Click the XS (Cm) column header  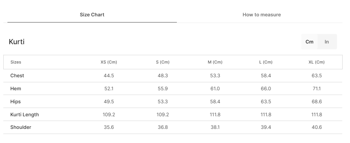coord(109,62)
